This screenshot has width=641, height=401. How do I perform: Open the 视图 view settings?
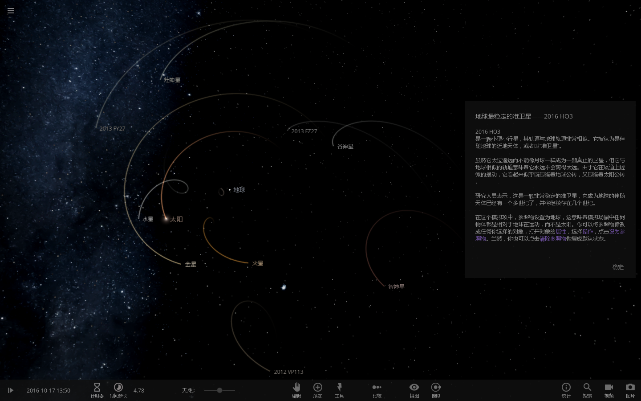point(414,390)
